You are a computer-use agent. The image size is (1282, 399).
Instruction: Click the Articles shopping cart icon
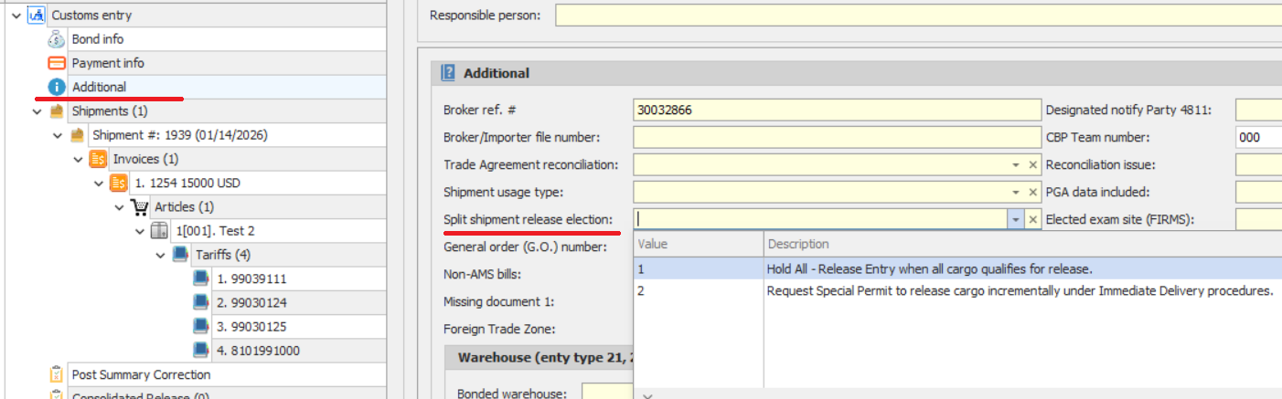139,207
